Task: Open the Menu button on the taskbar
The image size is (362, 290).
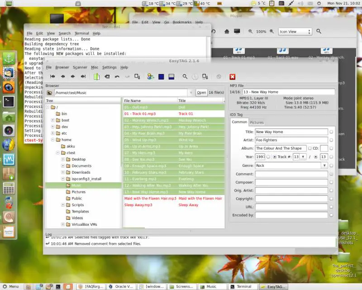Action: (10, 286)
